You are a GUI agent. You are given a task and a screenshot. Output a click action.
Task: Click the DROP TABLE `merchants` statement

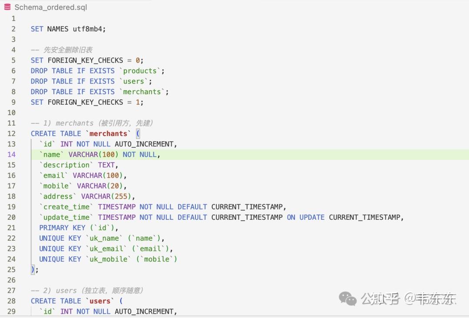coord(99,92)
